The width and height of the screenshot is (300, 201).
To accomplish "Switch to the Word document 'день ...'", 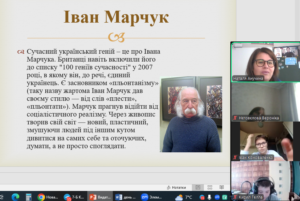I will pos(126,197).
